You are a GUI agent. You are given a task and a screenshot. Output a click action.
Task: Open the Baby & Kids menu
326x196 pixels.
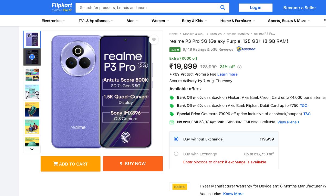click(x=194, y=21)
